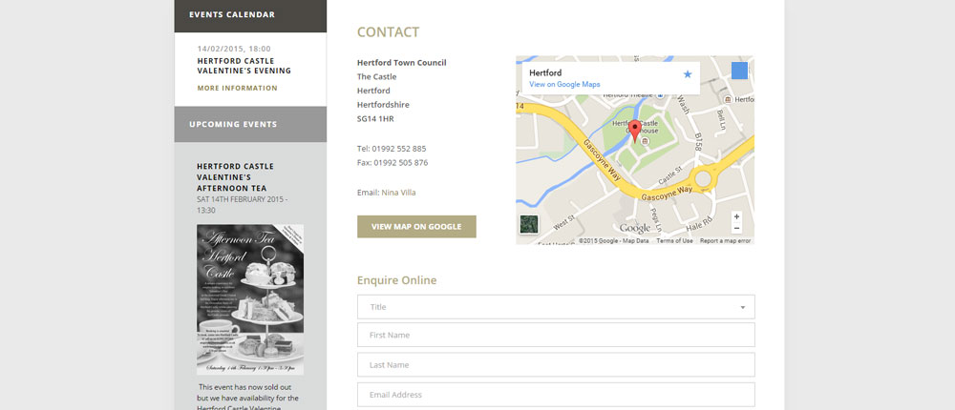This screenshot has height=410, width=955.
Task: Click Hertford title in map info box
Action: (545, 73)
